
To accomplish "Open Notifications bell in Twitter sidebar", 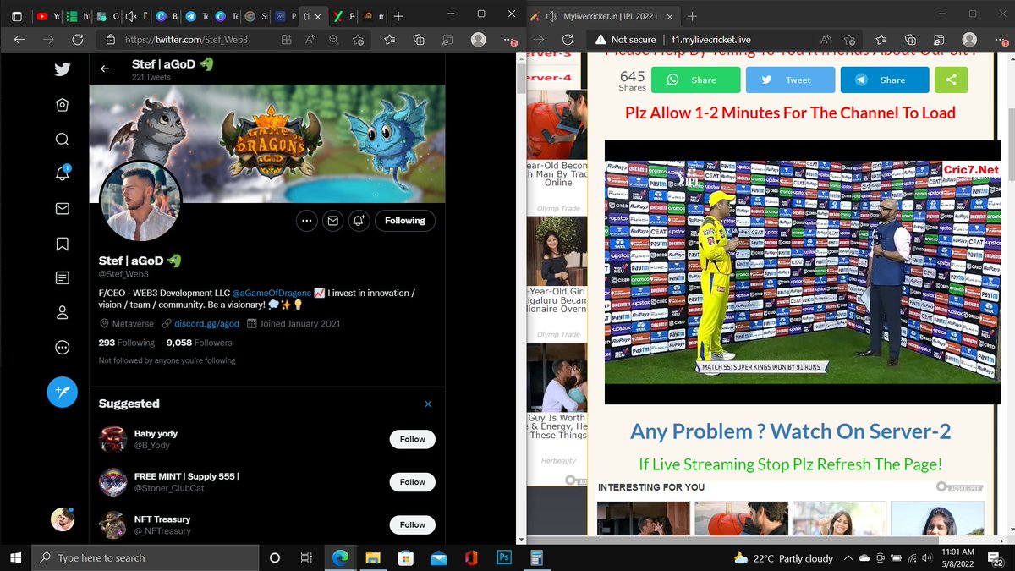I will 62,173.
